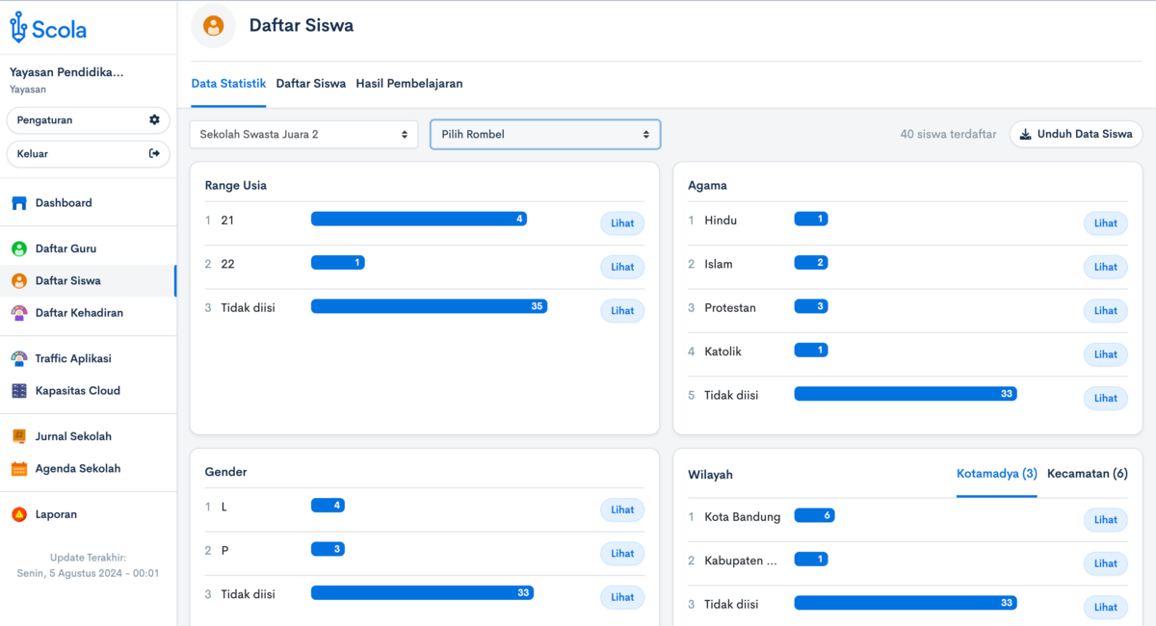Open the Hasil Pembelajaran tab

click(408, 84)
